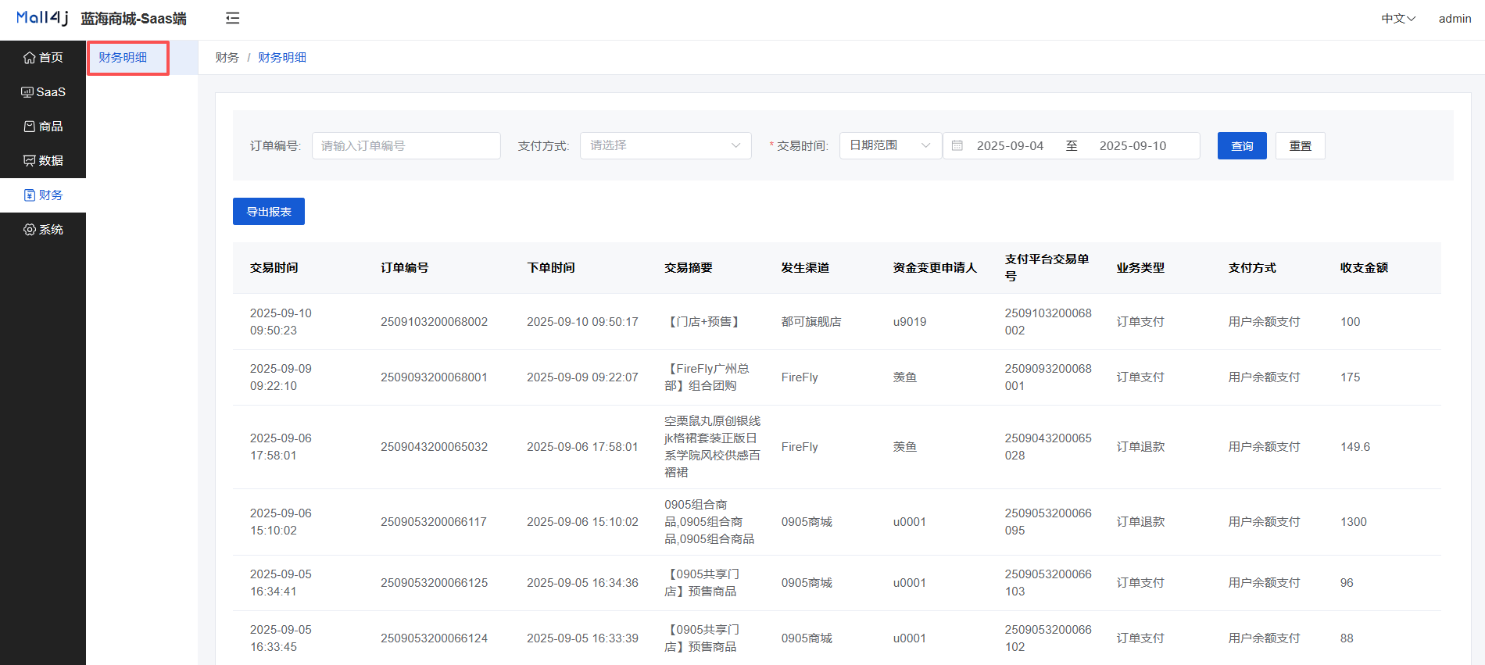Click the 重置 reset button
This screenshot has height=665, width=1485.
coord(1301,146)
